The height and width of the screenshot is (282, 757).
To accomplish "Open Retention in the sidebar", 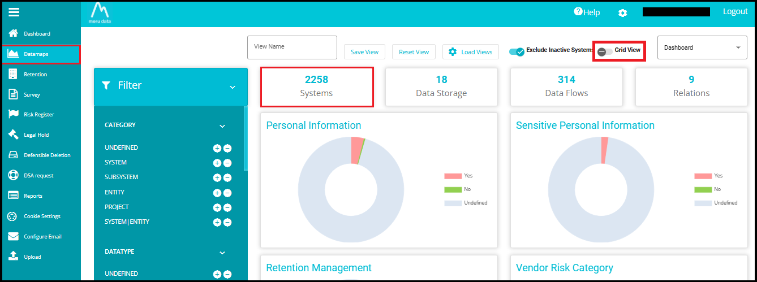I will (x=35, y=75).
